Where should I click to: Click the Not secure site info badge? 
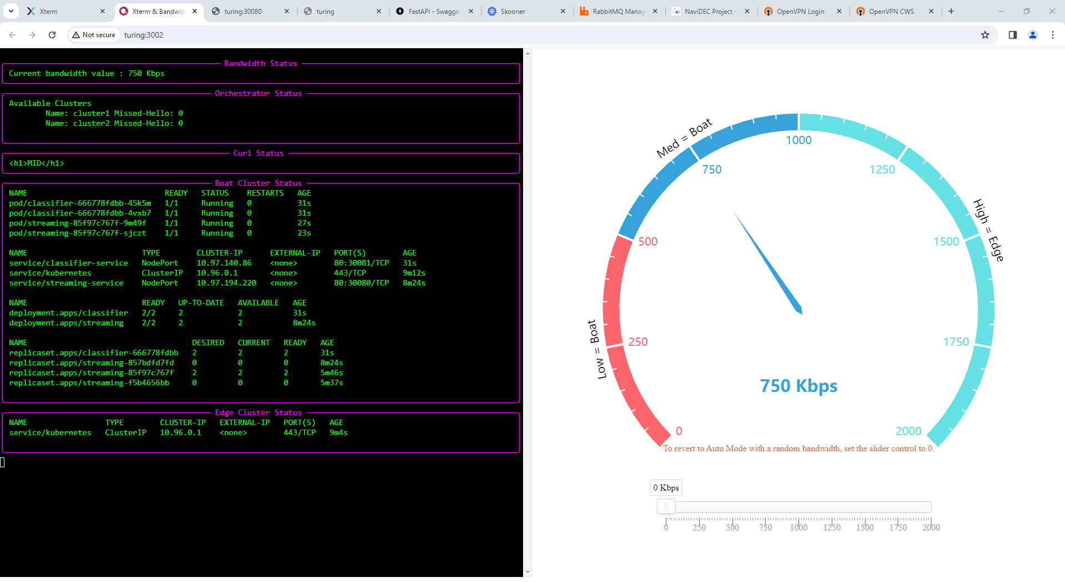pos(94,35)
